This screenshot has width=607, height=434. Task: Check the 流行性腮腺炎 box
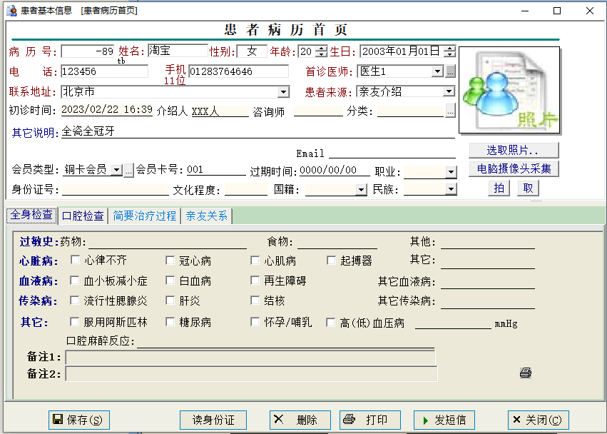(74, 301)
